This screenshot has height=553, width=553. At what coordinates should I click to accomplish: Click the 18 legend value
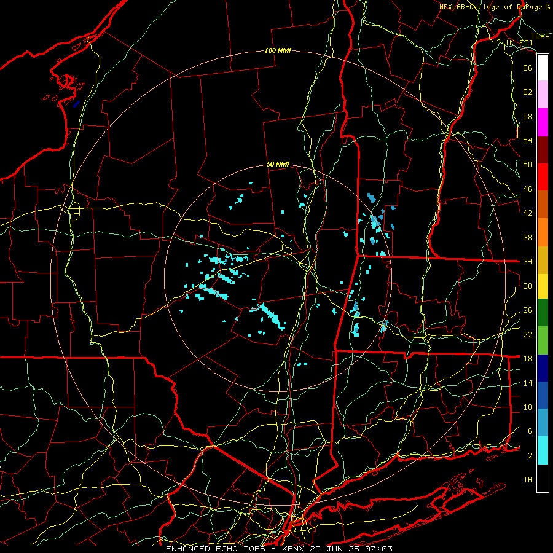(x=528, y=359)
